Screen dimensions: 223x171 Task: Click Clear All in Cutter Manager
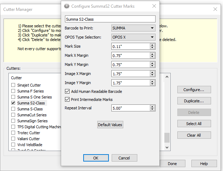[194, 135]
